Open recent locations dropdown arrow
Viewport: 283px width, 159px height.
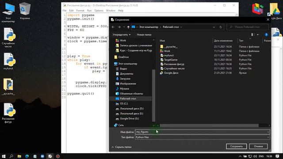click(124, 27)
